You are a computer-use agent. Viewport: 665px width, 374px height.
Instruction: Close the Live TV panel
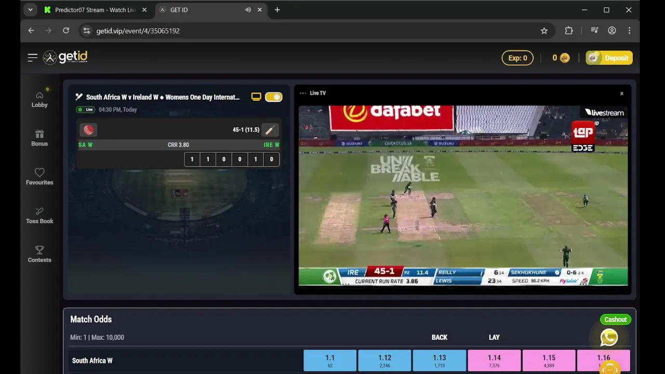(621, 94)
